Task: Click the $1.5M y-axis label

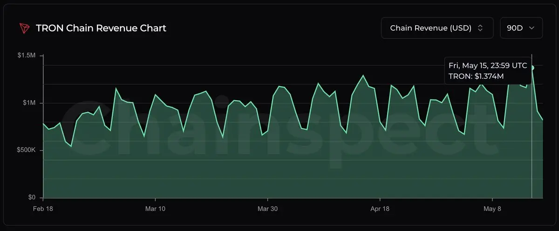Action: 26,55
